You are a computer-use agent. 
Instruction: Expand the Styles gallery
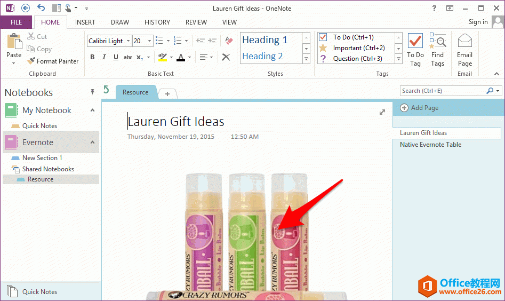click(306, 59)
